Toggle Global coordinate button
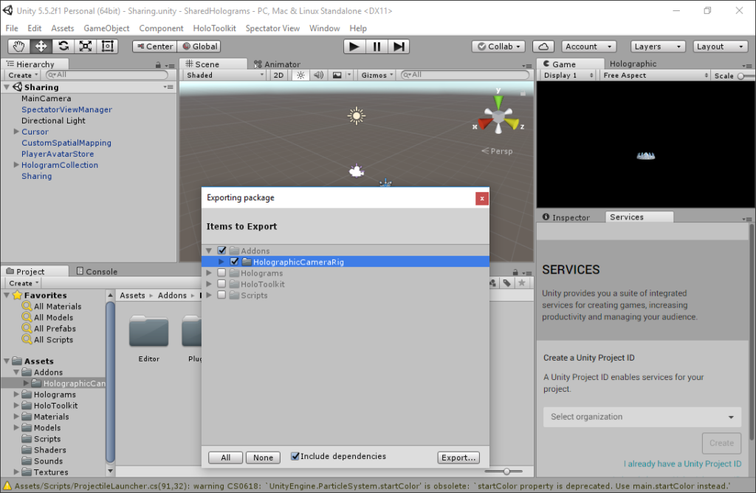 point(199,47)
